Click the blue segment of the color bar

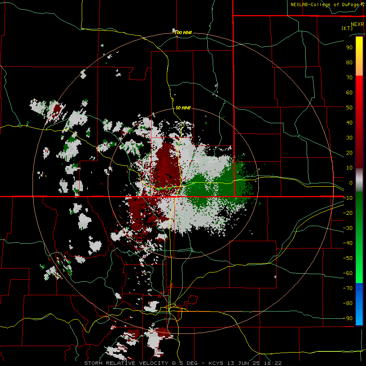click(359, 304)
